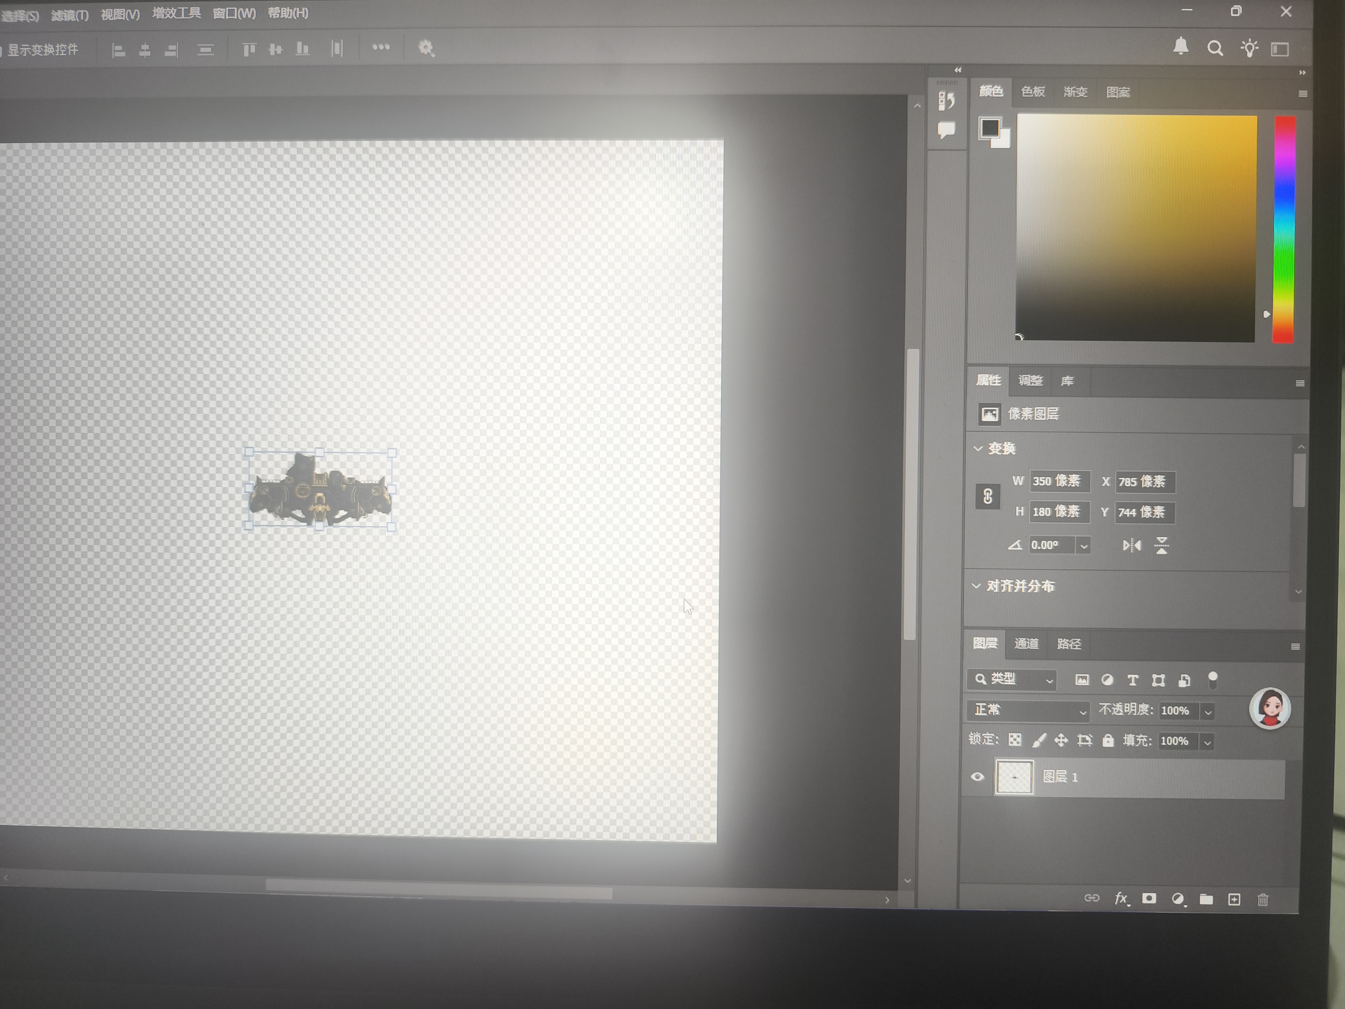Image resolution: width=1345 pixels, height=1009 pixels.
Task: Open the 不透明度 opacity dropdown arrow
Action: [x=1208, y=712]
